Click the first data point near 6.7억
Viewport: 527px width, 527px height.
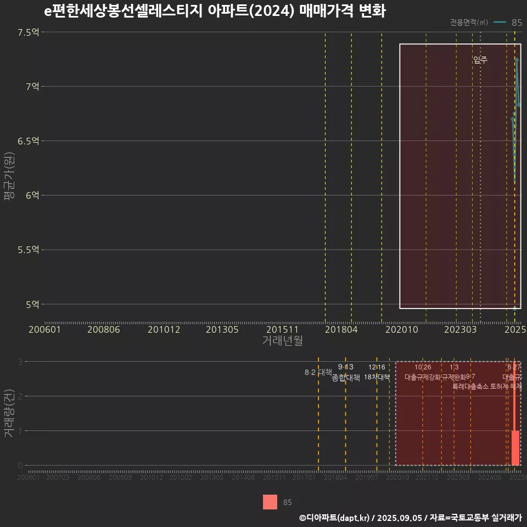pos(513,119)
